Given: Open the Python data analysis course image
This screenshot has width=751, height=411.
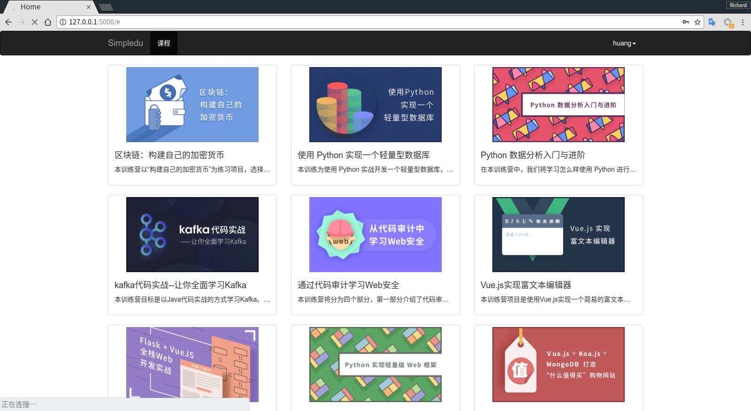Looking at the screenshot, I should tap(559, 105).
